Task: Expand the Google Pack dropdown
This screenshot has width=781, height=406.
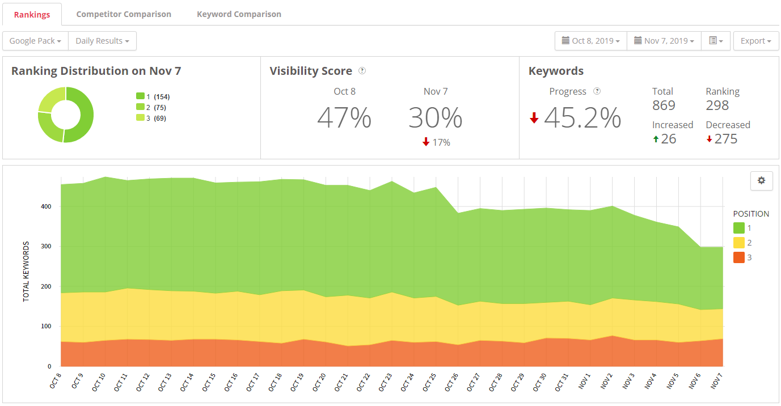Action: pyautogui.click(x=35, y=41)
